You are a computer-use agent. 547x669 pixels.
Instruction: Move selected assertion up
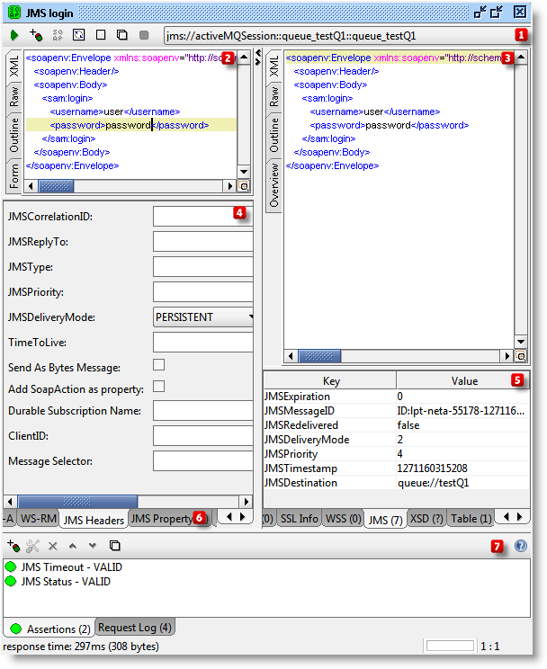pos(73,546)
